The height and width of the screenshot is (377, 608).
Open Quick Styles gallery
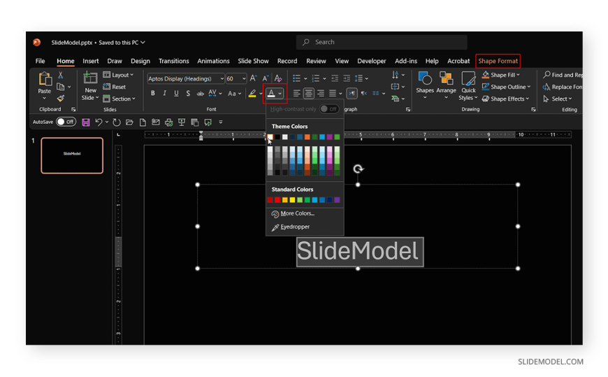(x=468, y=86)
